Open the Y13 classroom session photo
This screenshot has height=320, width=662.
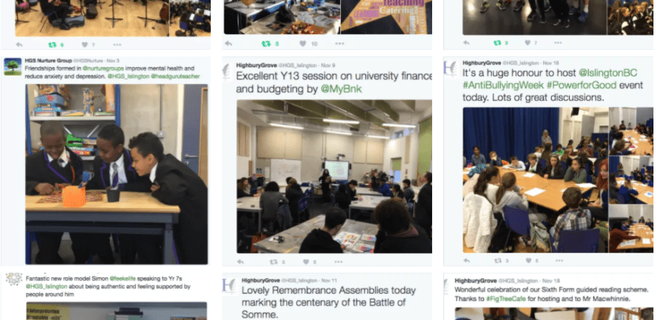tap(335, 176)
